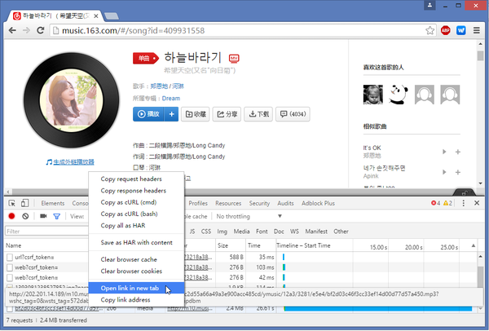This screenshot has width=489, height=331.
Task: Click the 分享 share button
Action: (227, 114)
